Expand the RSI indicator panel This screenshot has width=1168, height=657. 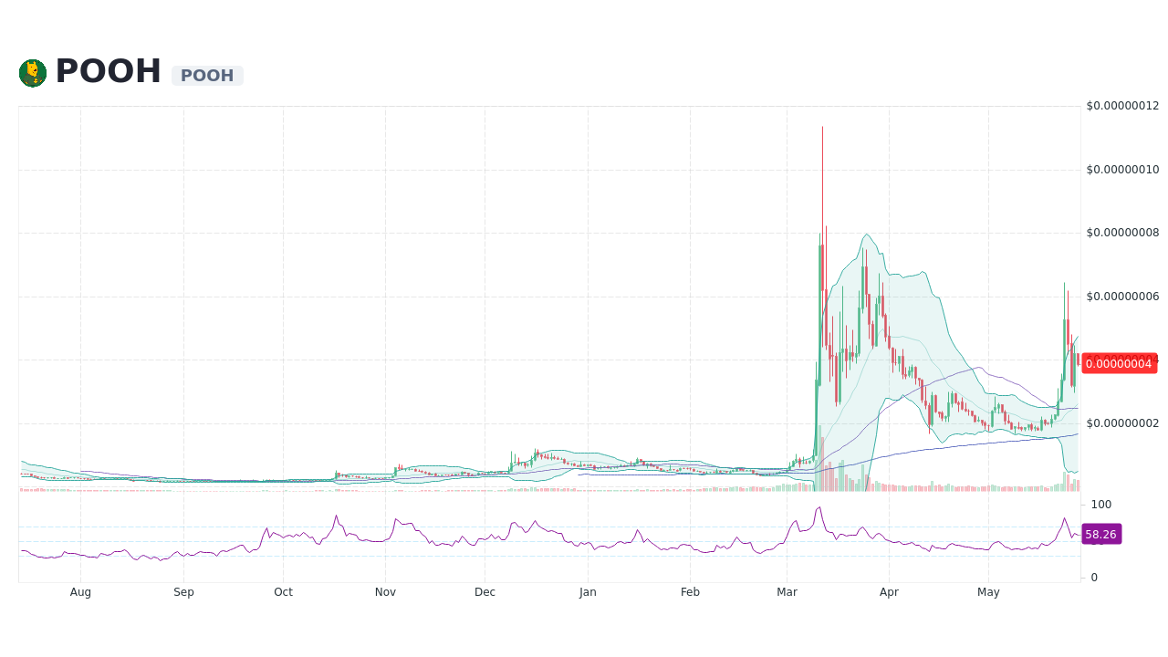pyautogui.click(x=547, y=538)
